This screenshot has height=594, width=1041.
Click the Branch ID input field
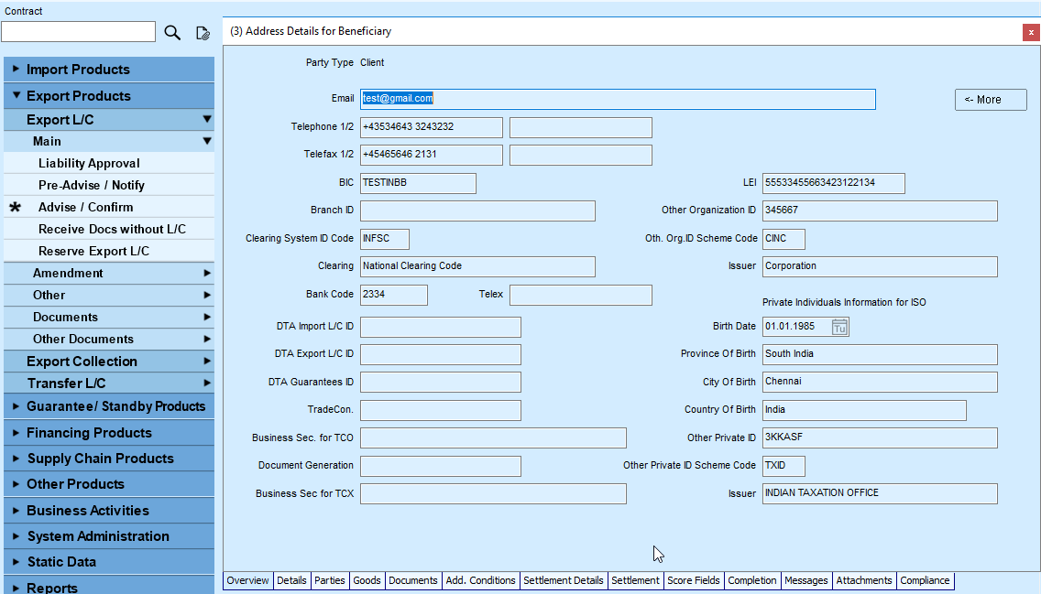pyautogui.click(x=477, y=211)
